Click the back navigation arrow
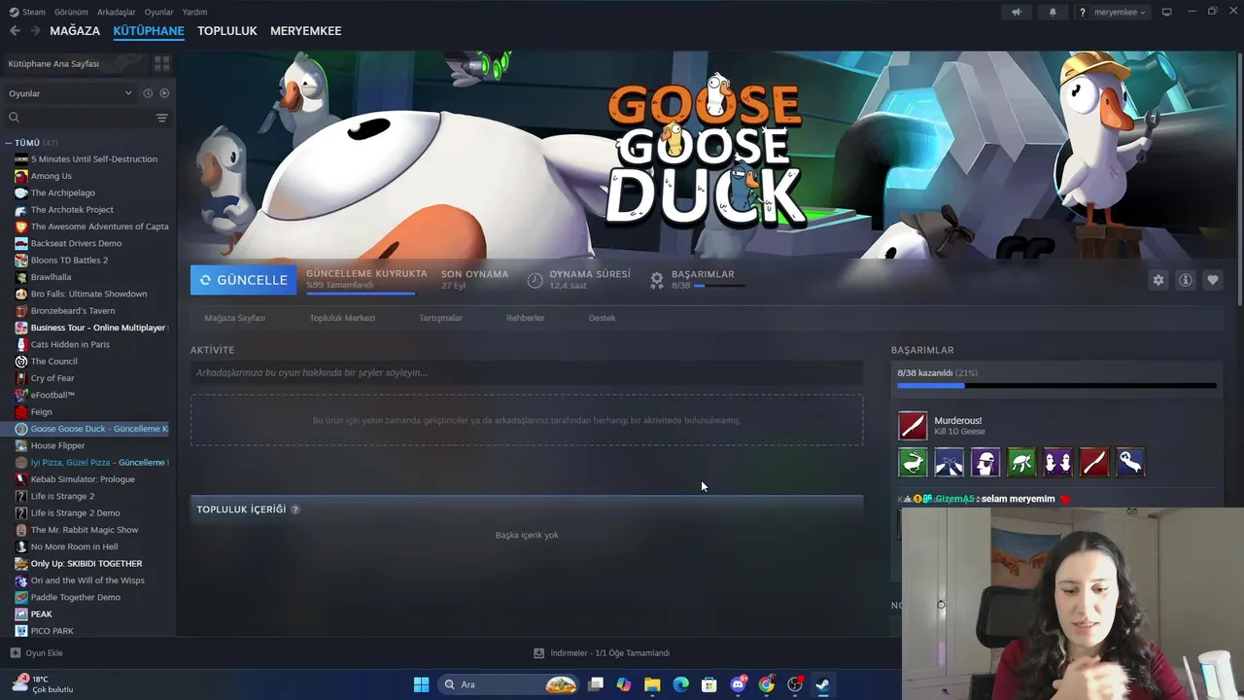 tap(15, 31)
